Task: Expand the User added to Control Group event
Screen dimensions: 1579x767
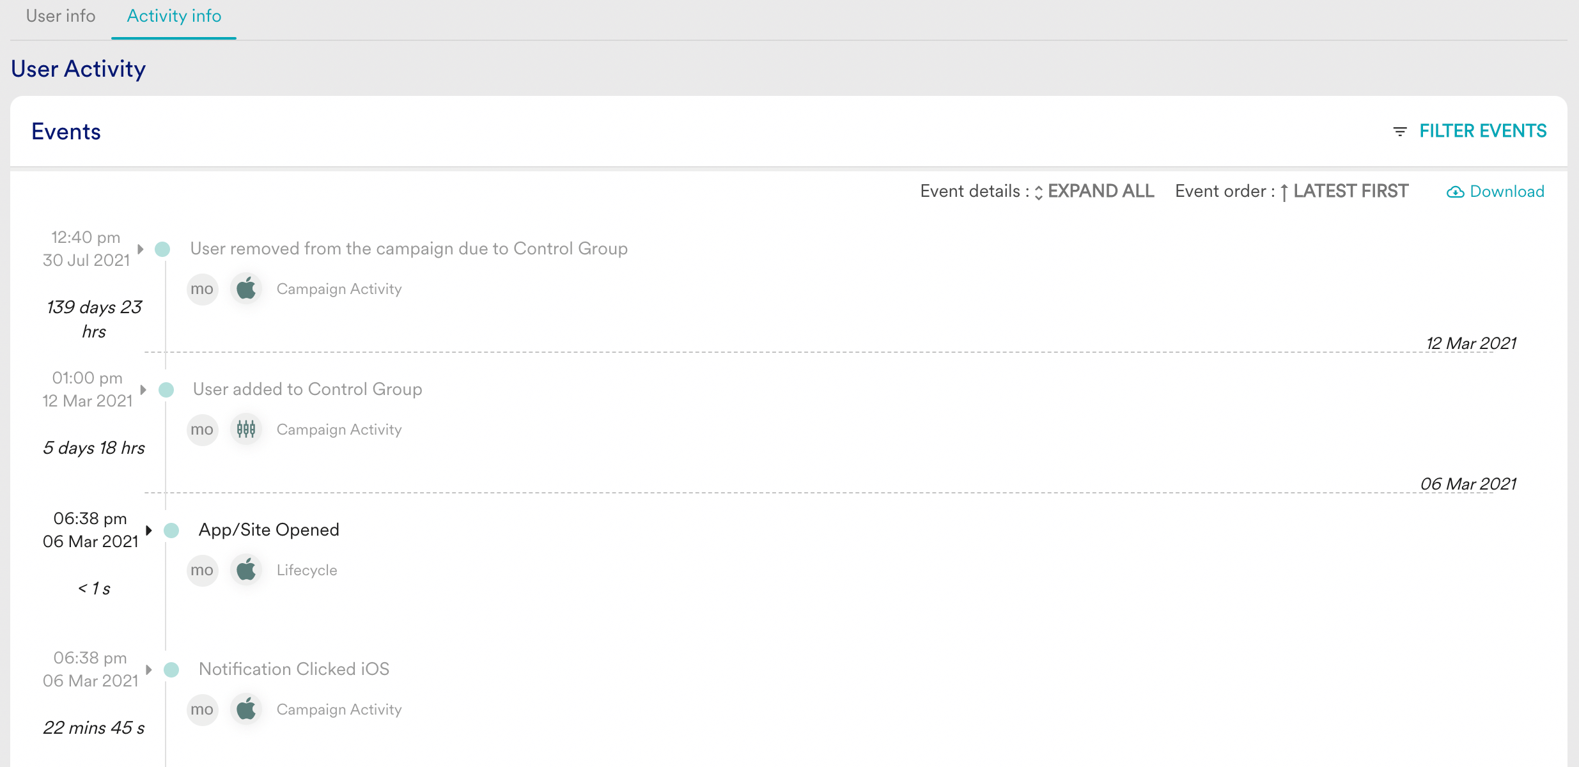Action: coord(143,389)
